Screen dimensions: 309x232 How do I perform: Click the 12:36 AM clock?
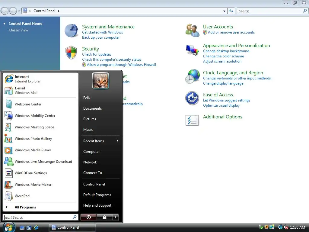click(298, 227)
